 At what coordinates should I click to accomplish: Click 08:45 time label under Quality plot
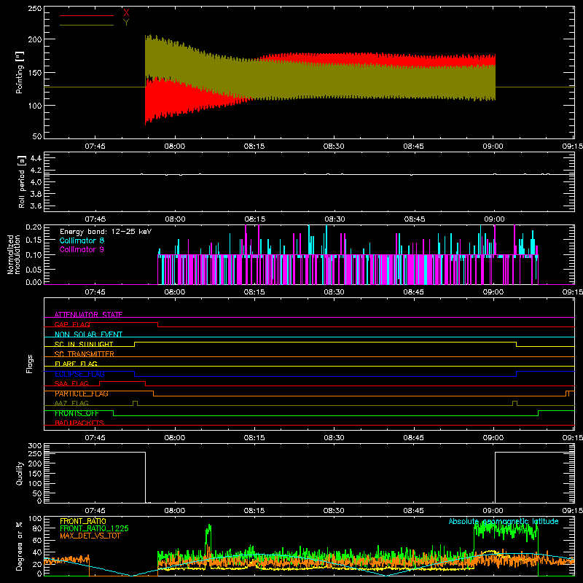point(413,511)
